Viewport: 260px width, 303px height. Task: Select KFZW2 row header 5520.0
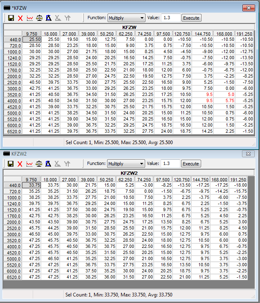tap(13, 265)
